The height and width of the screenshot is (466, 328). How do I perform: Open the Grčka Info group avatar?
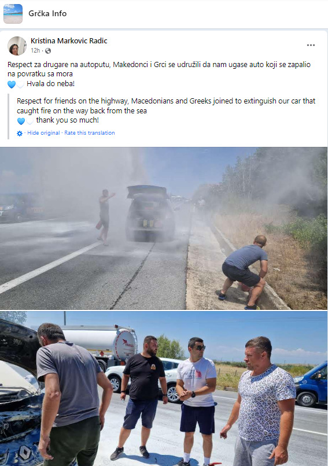[13, 14]
